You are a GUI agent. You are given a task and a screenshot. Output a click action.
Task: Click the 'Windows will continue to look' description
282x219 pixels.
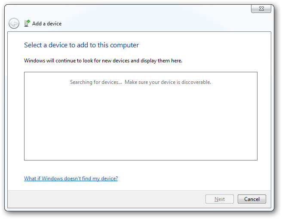[103, 61]
